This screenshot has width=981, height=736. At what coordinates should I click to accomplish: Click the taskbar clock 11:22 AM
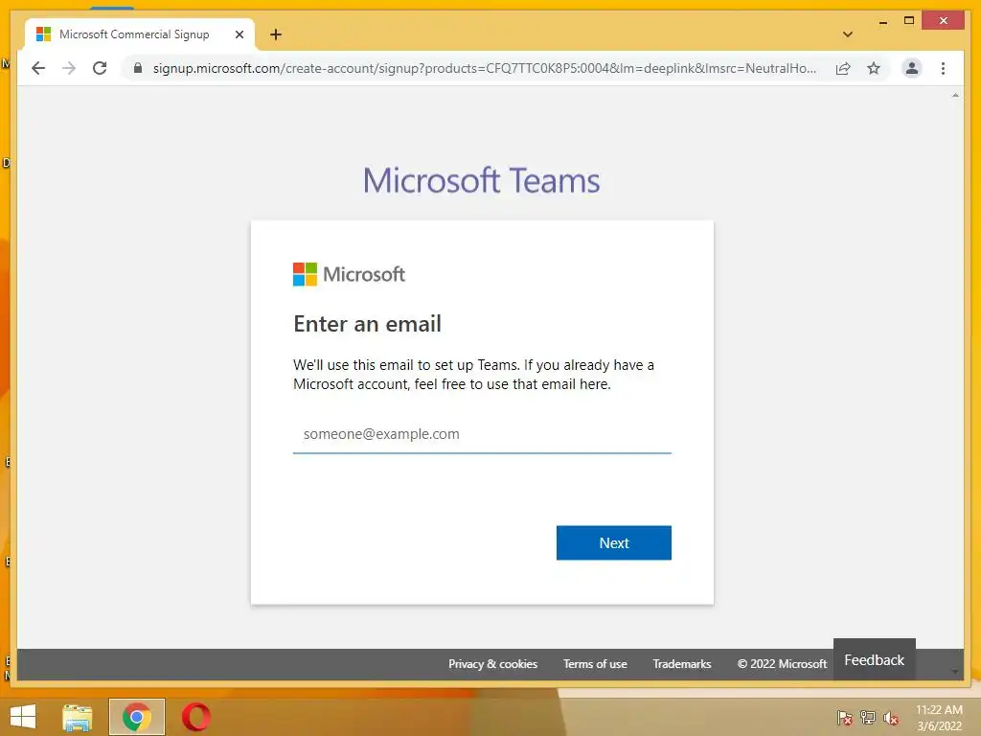coord(939,710)
